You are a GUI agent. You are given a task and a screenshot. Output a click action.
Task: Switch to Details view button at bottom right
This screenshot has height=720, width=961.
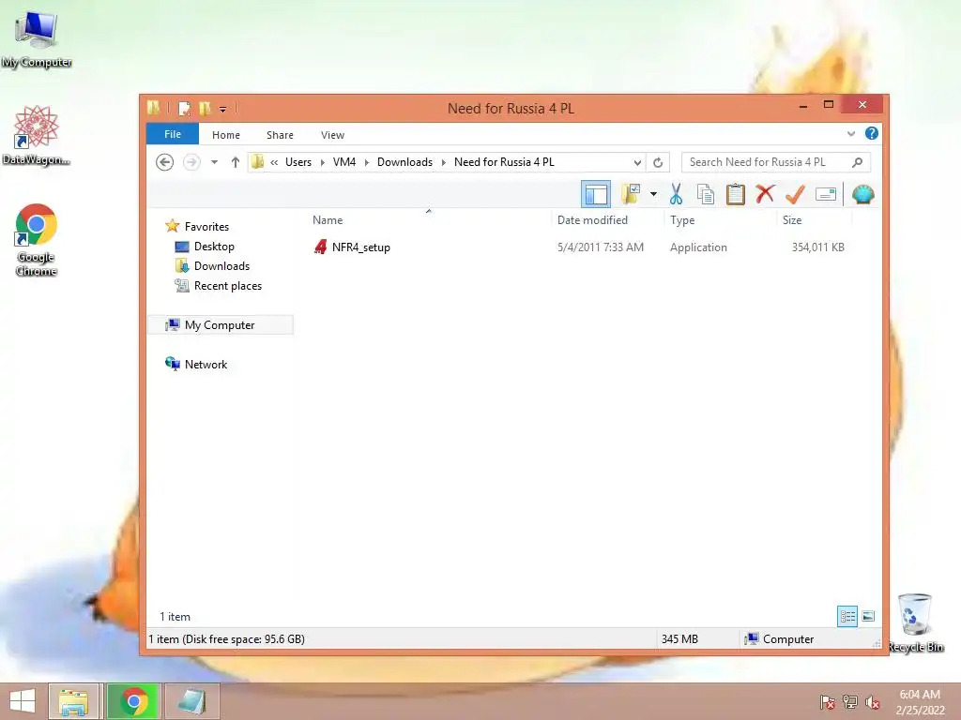(x=847, y=616)
